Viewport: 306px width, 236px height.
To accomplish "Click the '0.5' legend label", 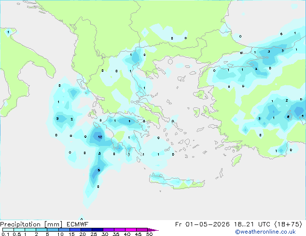I will click(x=17, y=234).
